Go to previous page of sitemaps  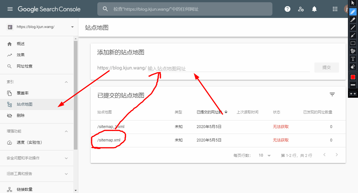point(324,155)
